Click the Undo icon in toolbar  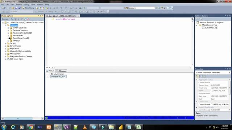[x=61, y=8]
